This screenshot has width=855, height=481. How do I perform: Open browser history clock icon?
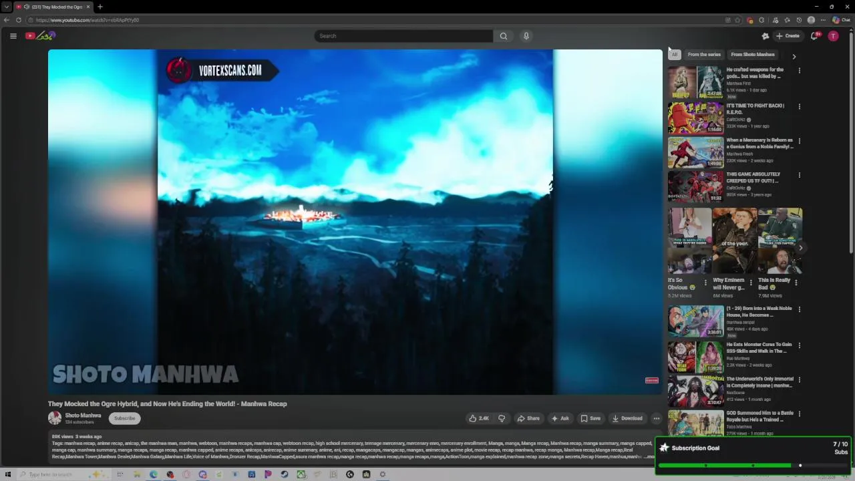tap(799, 20)
